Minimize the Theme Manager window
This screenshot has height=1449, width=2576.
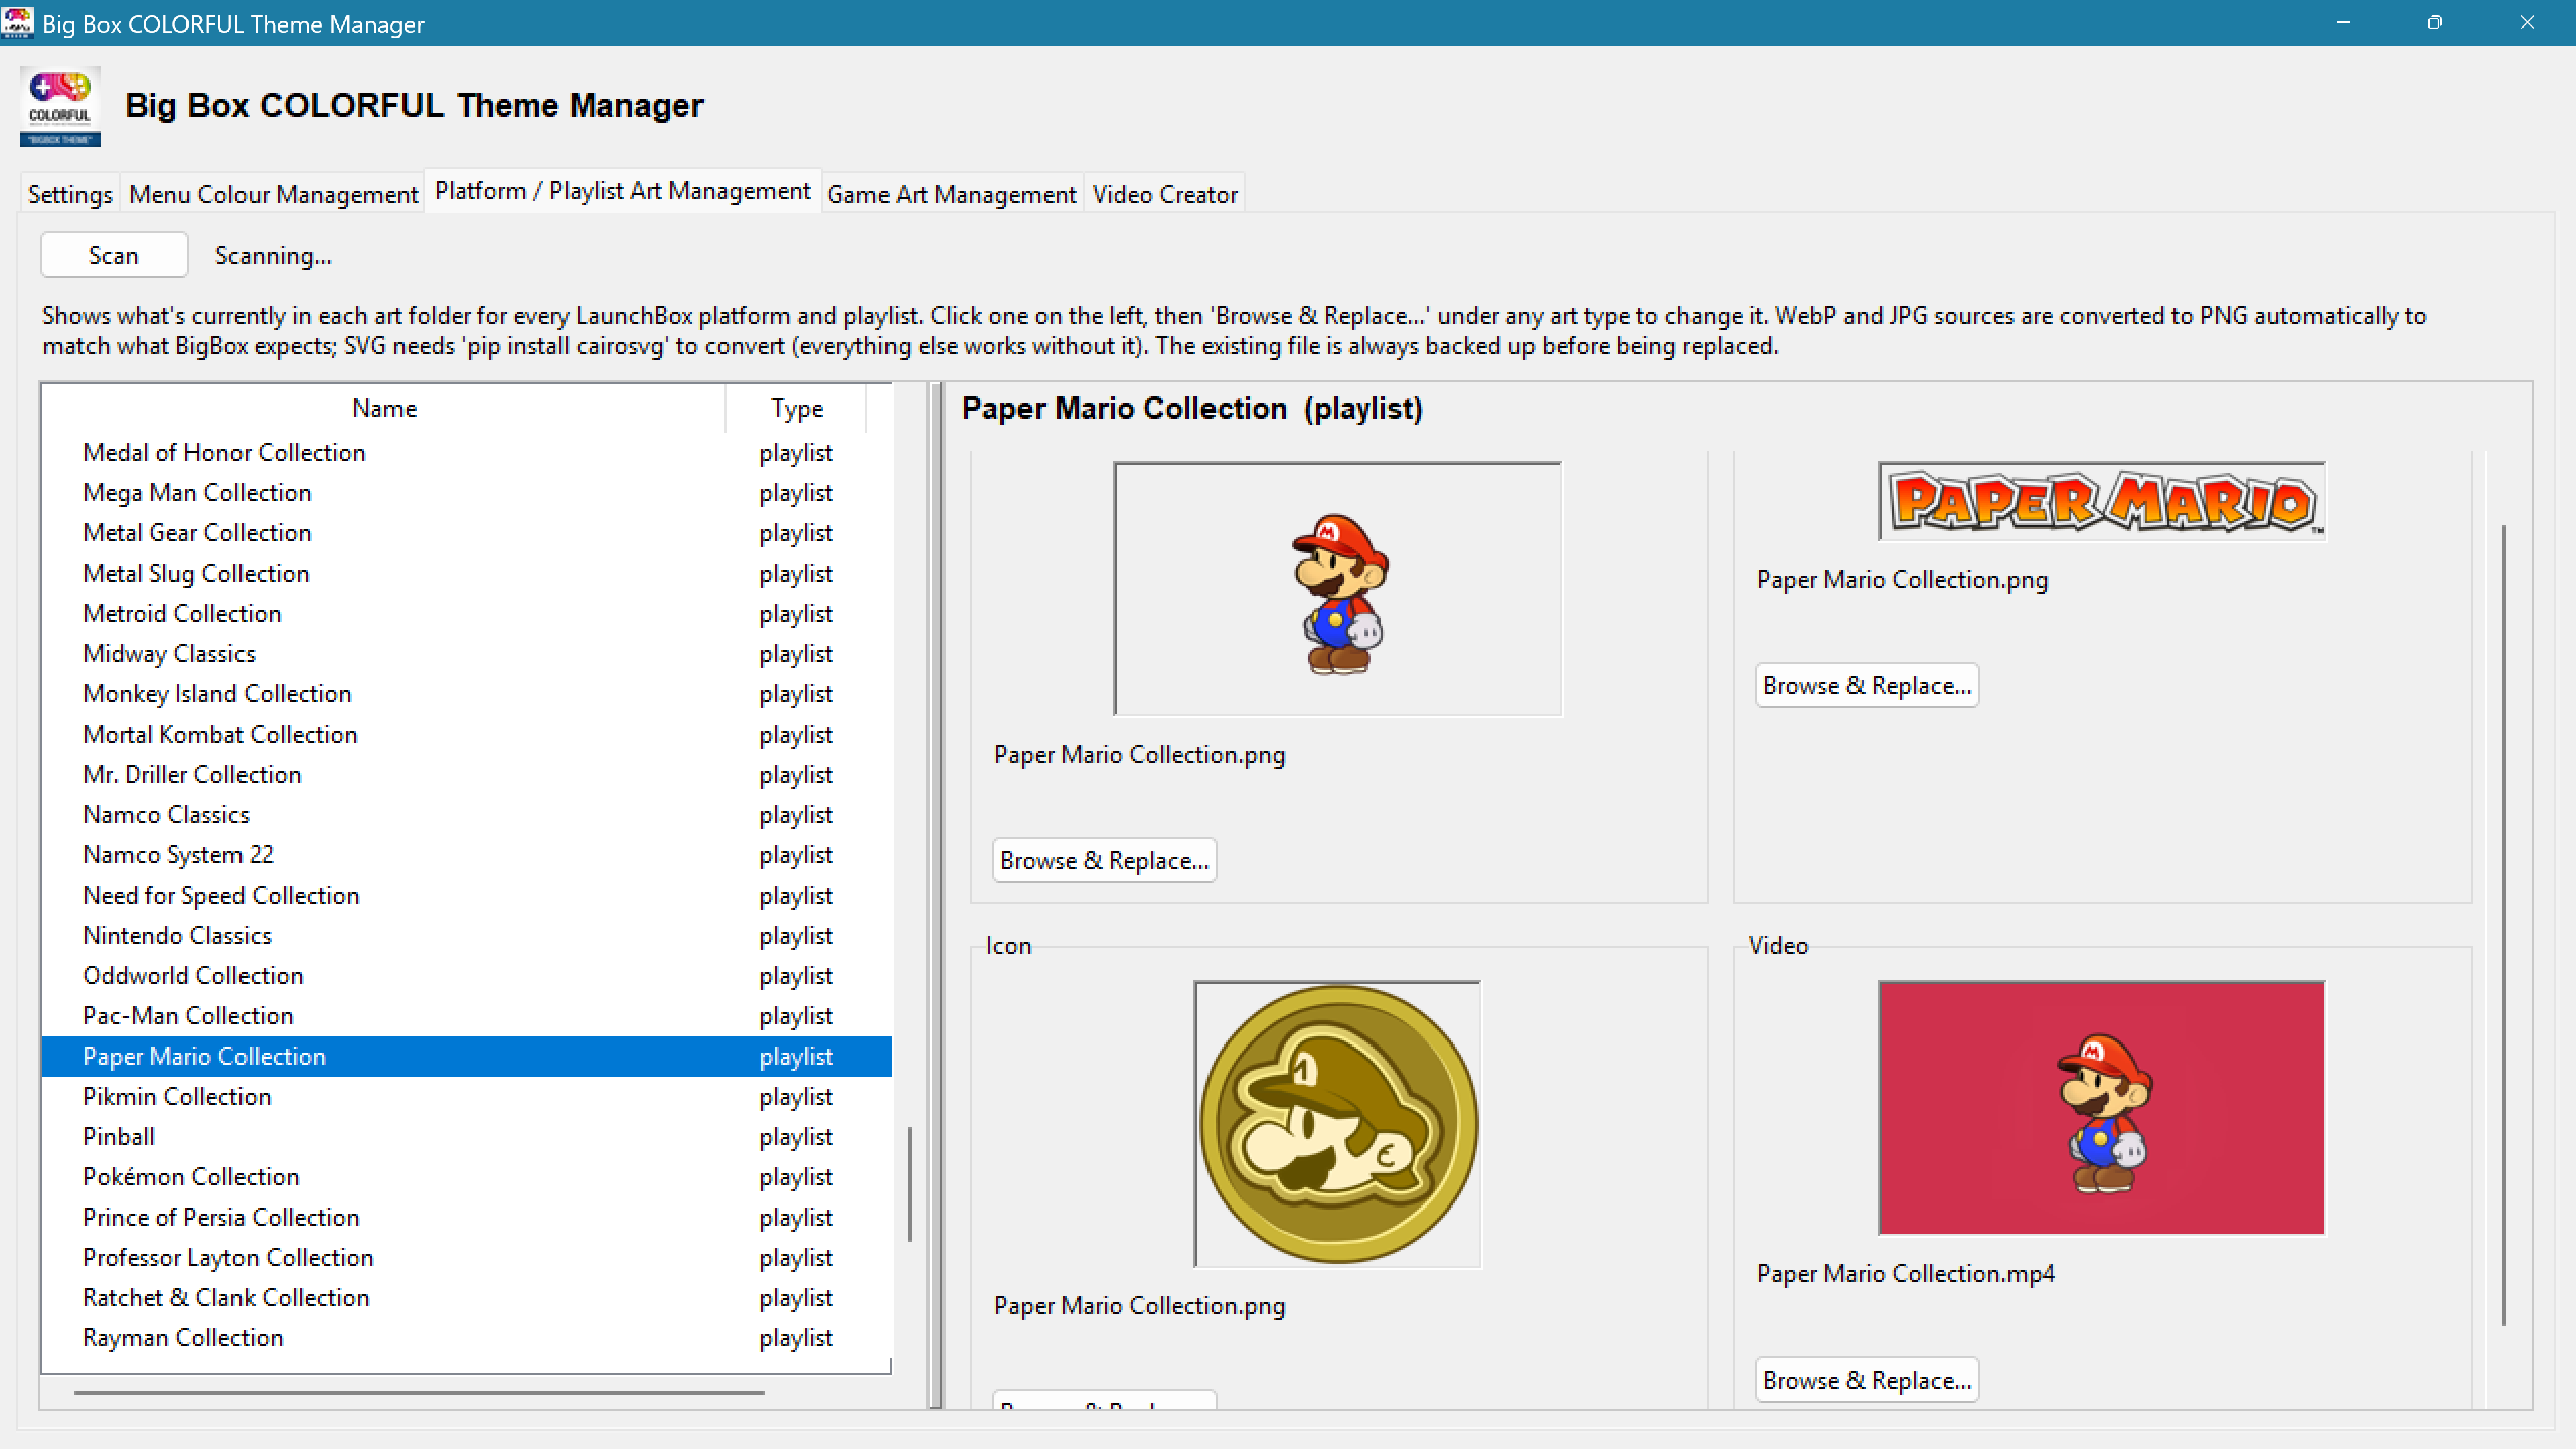(2342, 22)
